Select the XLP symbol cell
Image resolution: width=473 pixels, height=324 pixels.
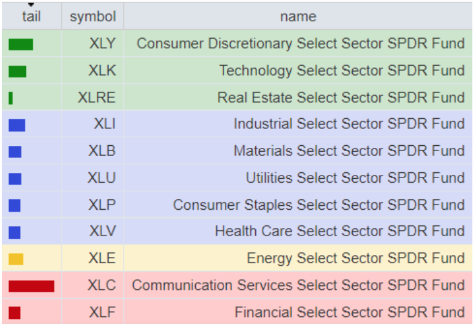[x=102, y=205]
